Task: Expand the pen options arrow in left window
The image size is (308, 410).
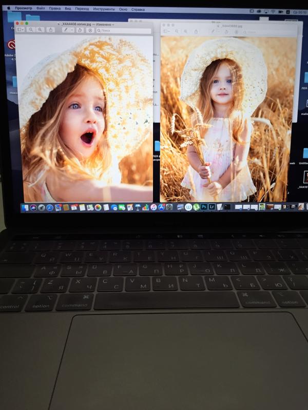Action: [72, 30]
